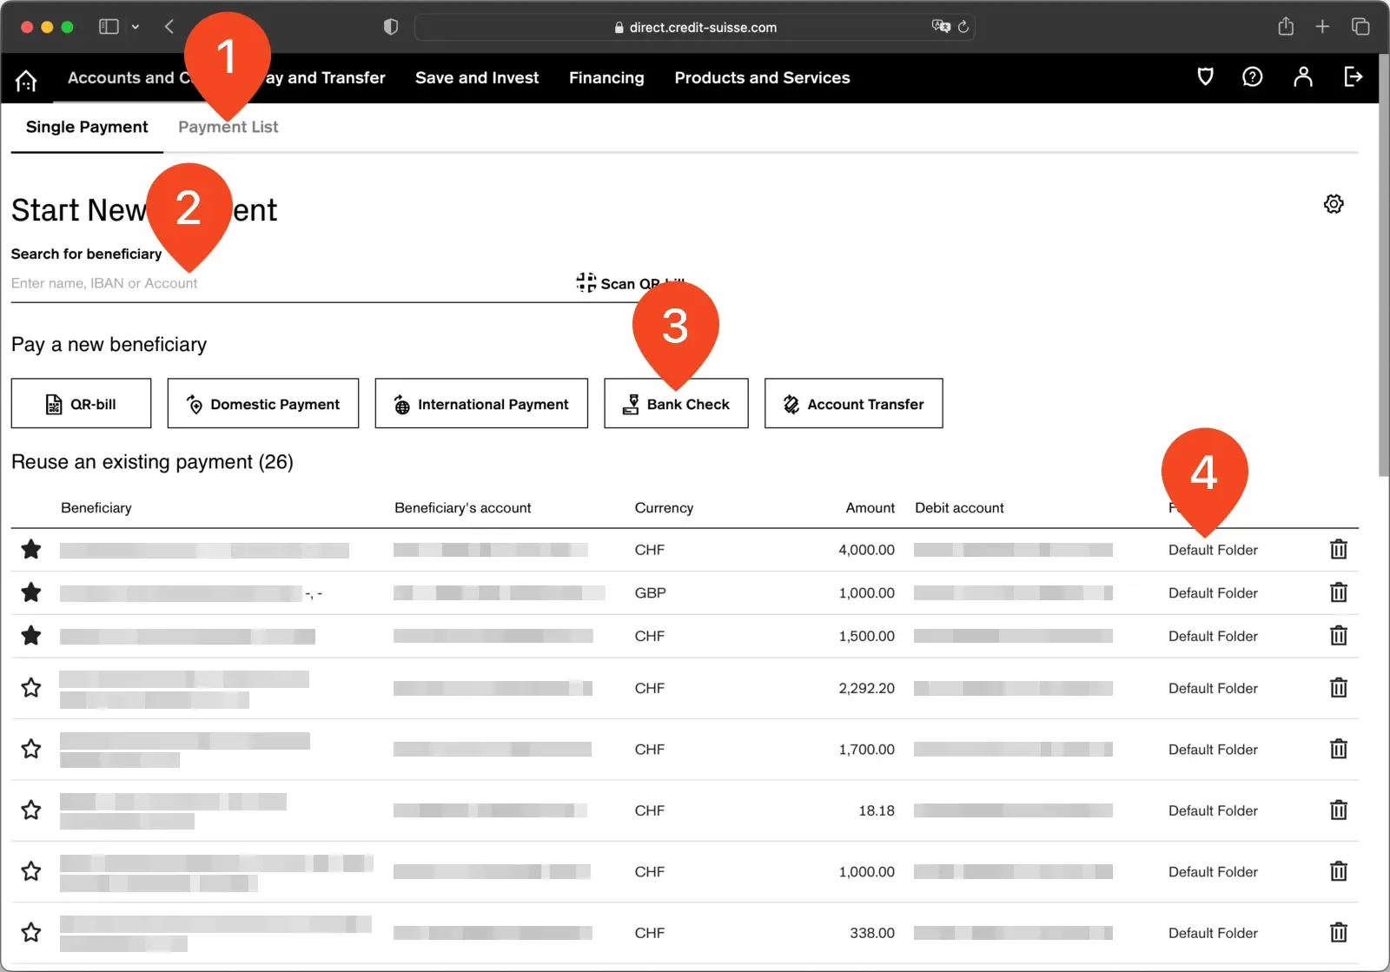Image resolution: width=1390 pixels, height=972 pixels.
Task: Open the privacy shield icon
Action: tap(1204, 77)
